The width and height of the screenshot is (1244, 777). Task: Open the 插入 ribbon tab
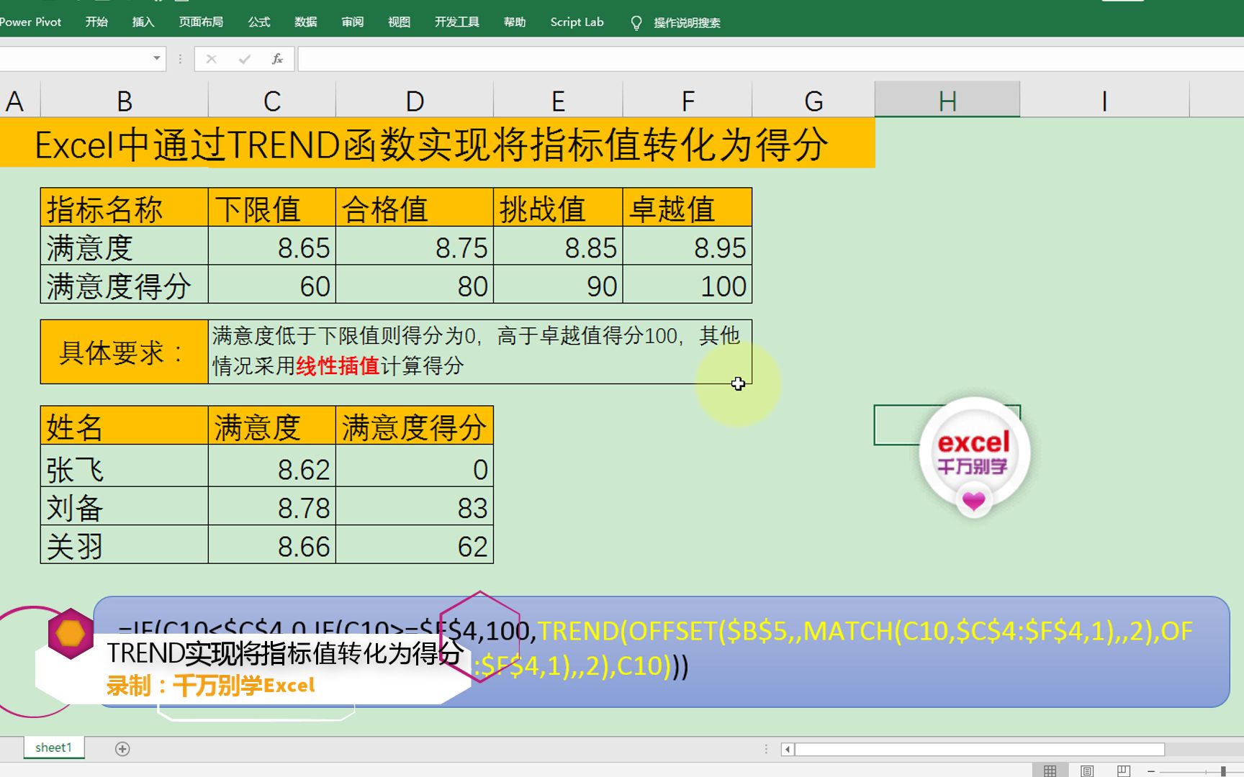pos(143,22)
